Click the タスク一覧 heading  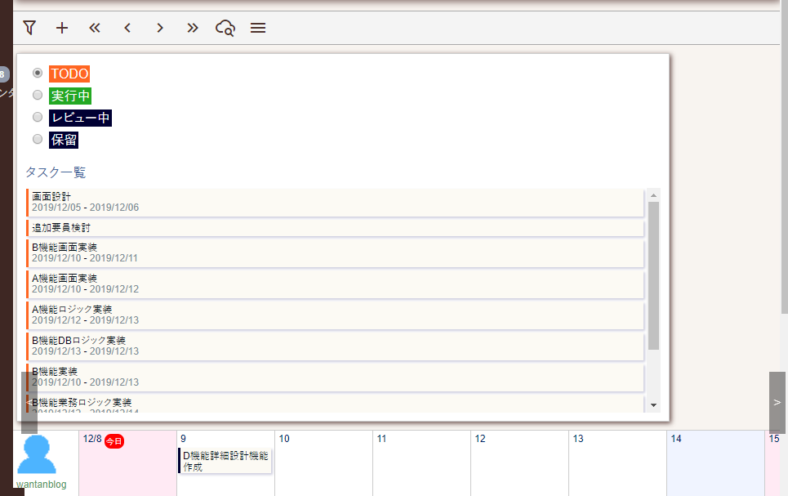(56, 172)
